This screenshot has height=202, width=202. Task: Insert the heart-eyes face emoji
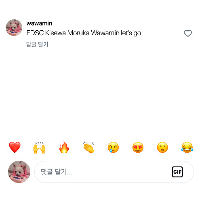click(138, 147)
